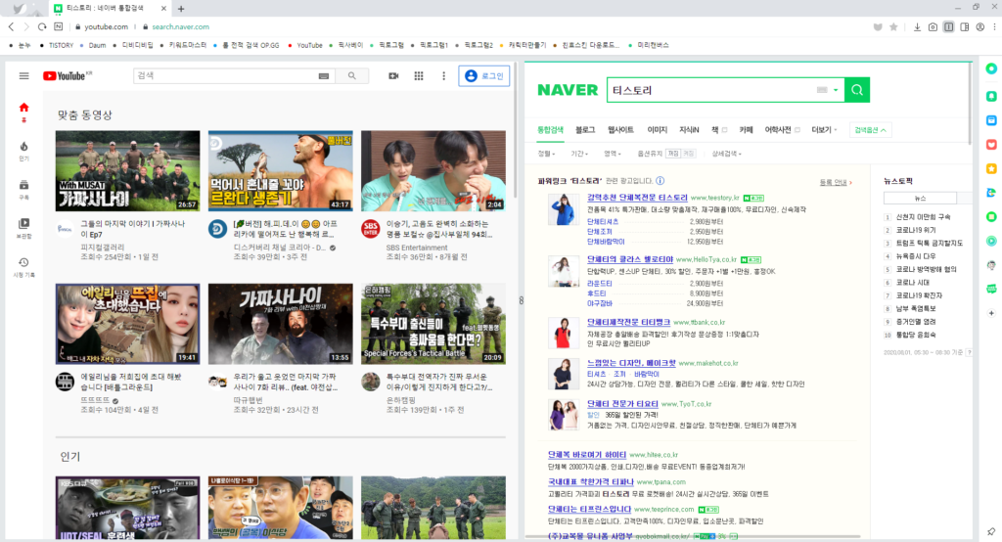Image resolution: width=1002 pixels, height=542 pixels.
Task: Bookmark page with star icon
Action: tap(893, 26)
